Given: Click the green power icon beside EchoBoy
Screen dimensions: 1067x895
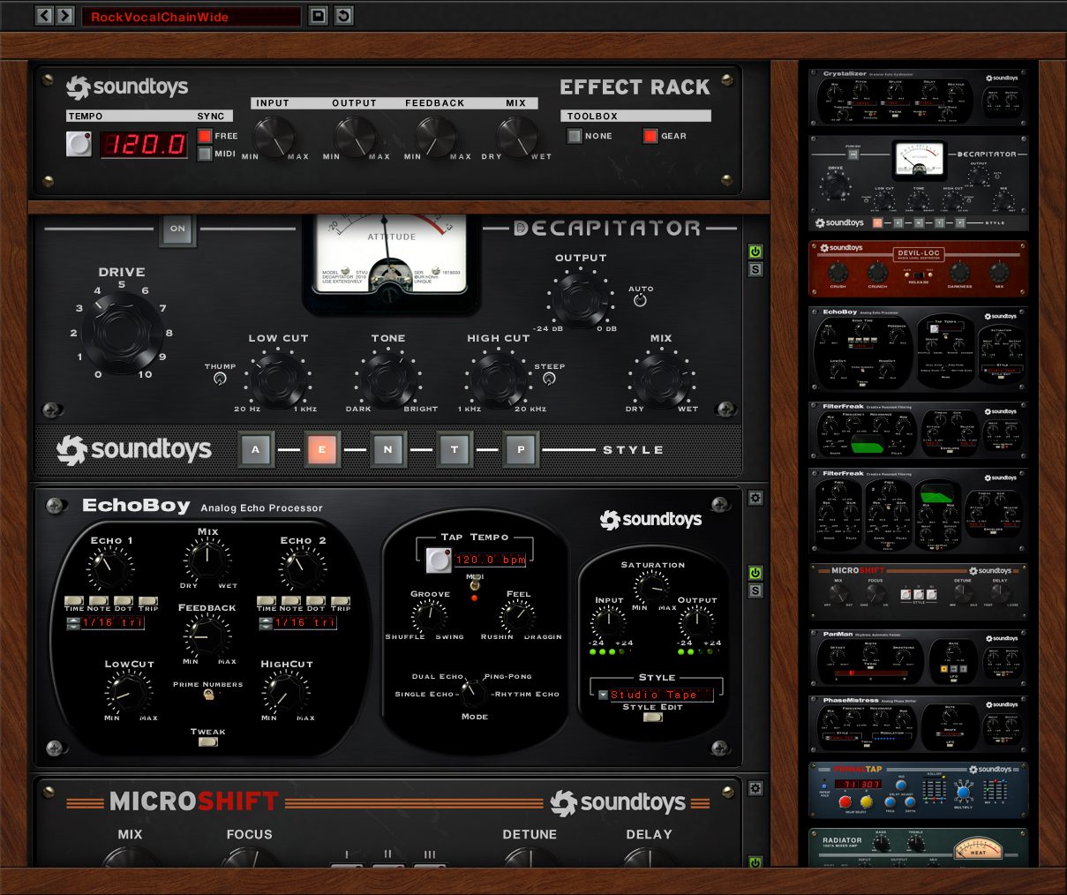Looking at the screenshot, I should [755, 572].
